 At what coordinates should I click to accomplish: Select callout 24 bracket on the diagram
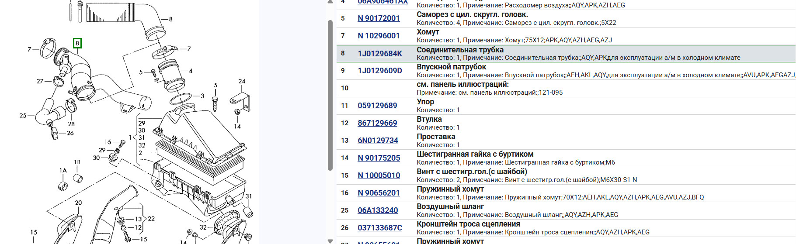pyautogui.click(x=242, y=81)
